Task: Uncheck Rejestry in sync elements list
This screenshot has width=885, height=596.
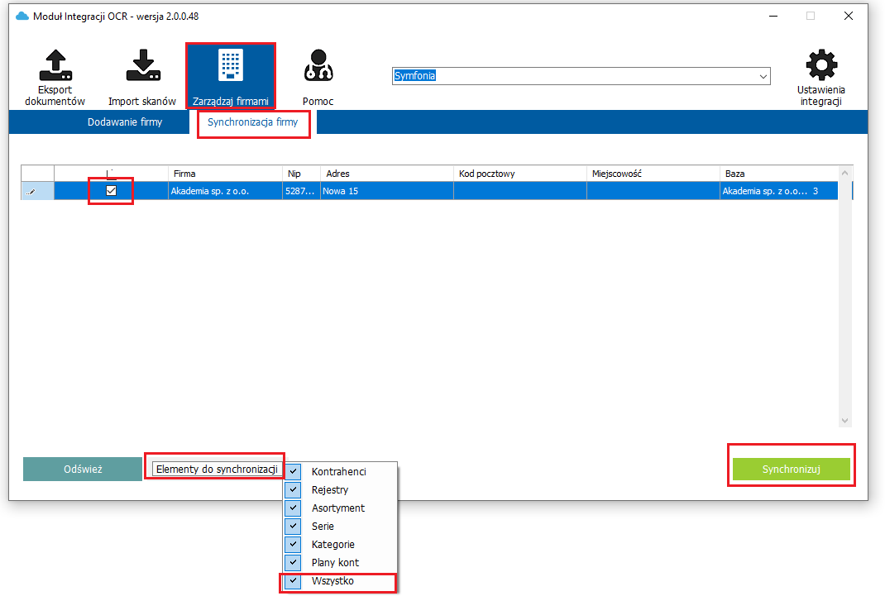Action: pyautogui.click(x=293, y=489)
